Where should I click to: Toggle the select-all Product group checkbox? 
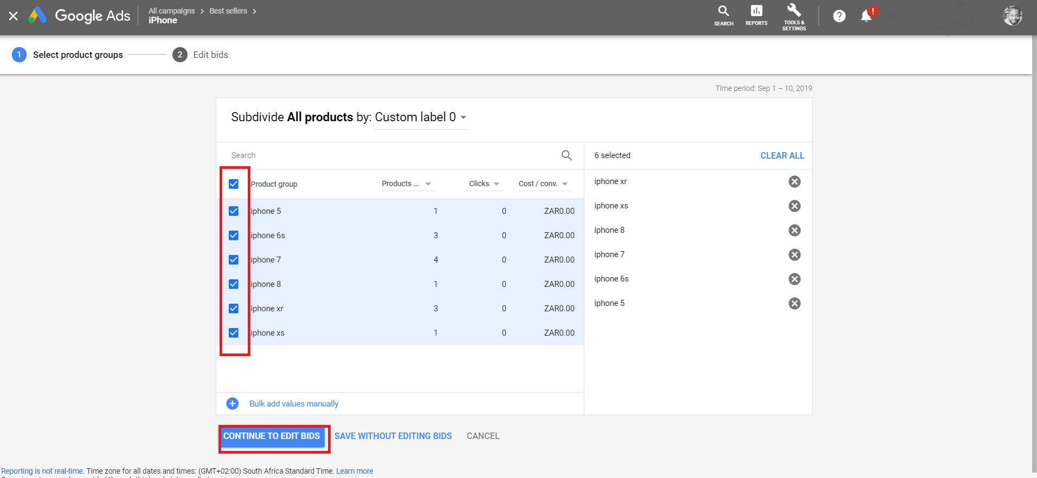pos(234,184)
